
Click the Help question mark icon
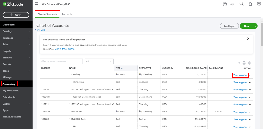coord(225,4)
